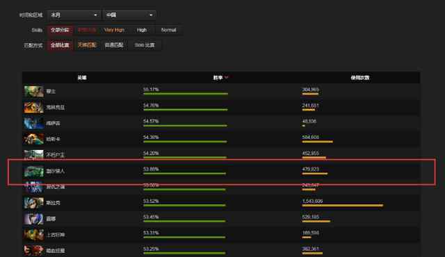Click the 53.45% win rate value
445x257 pixels.
pos(151,217)
